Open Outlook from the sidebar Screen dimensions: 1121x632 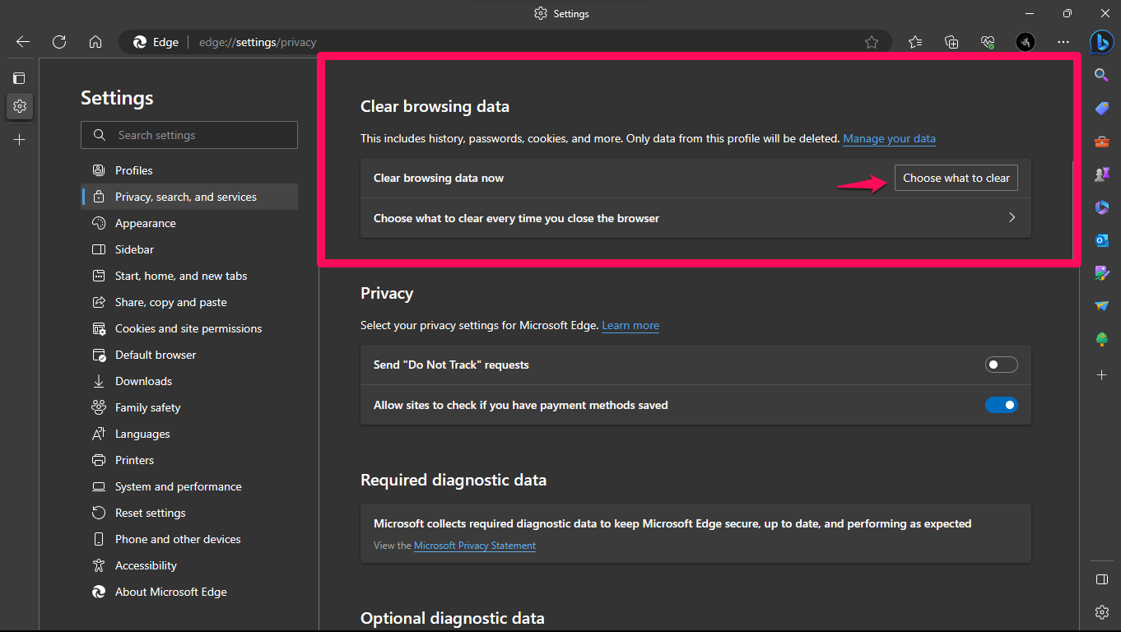click(x=1101, y=239)
